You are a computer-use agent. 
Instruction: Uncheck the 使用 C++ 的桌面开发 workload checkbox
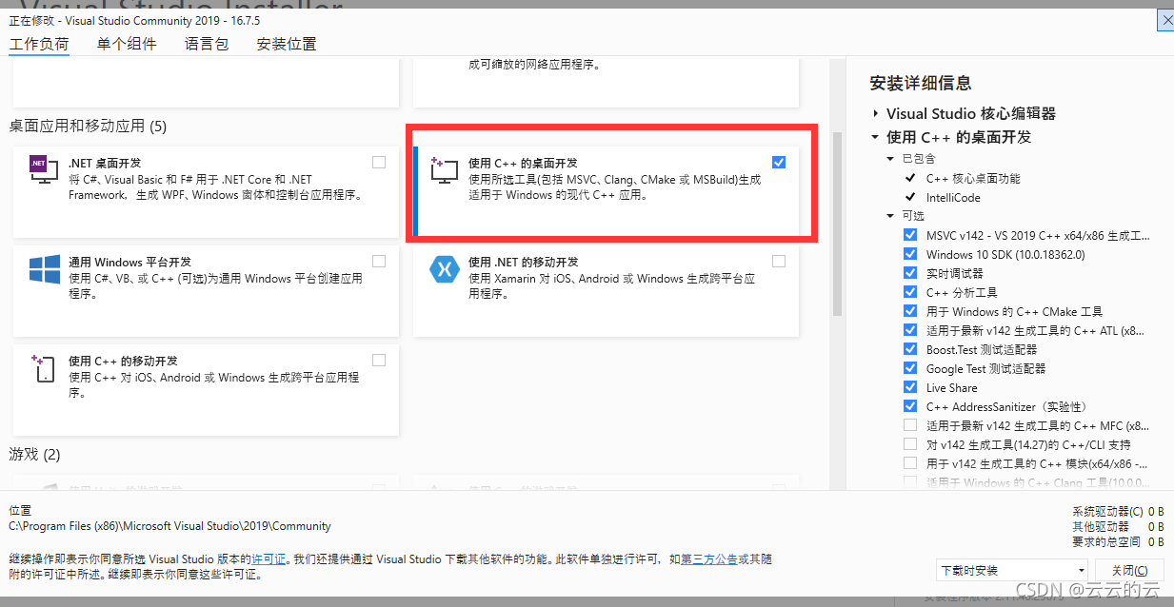pos(779,162)
